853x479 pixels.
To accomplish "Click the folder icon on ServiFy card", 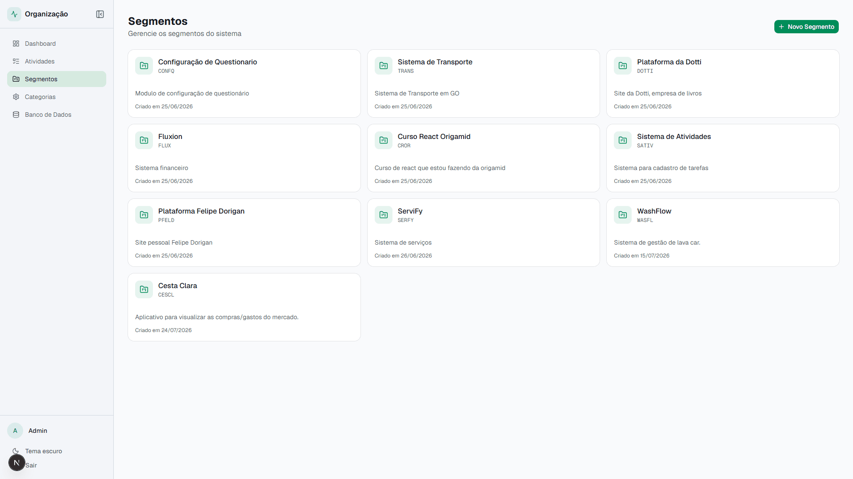I will pos(384,215).
